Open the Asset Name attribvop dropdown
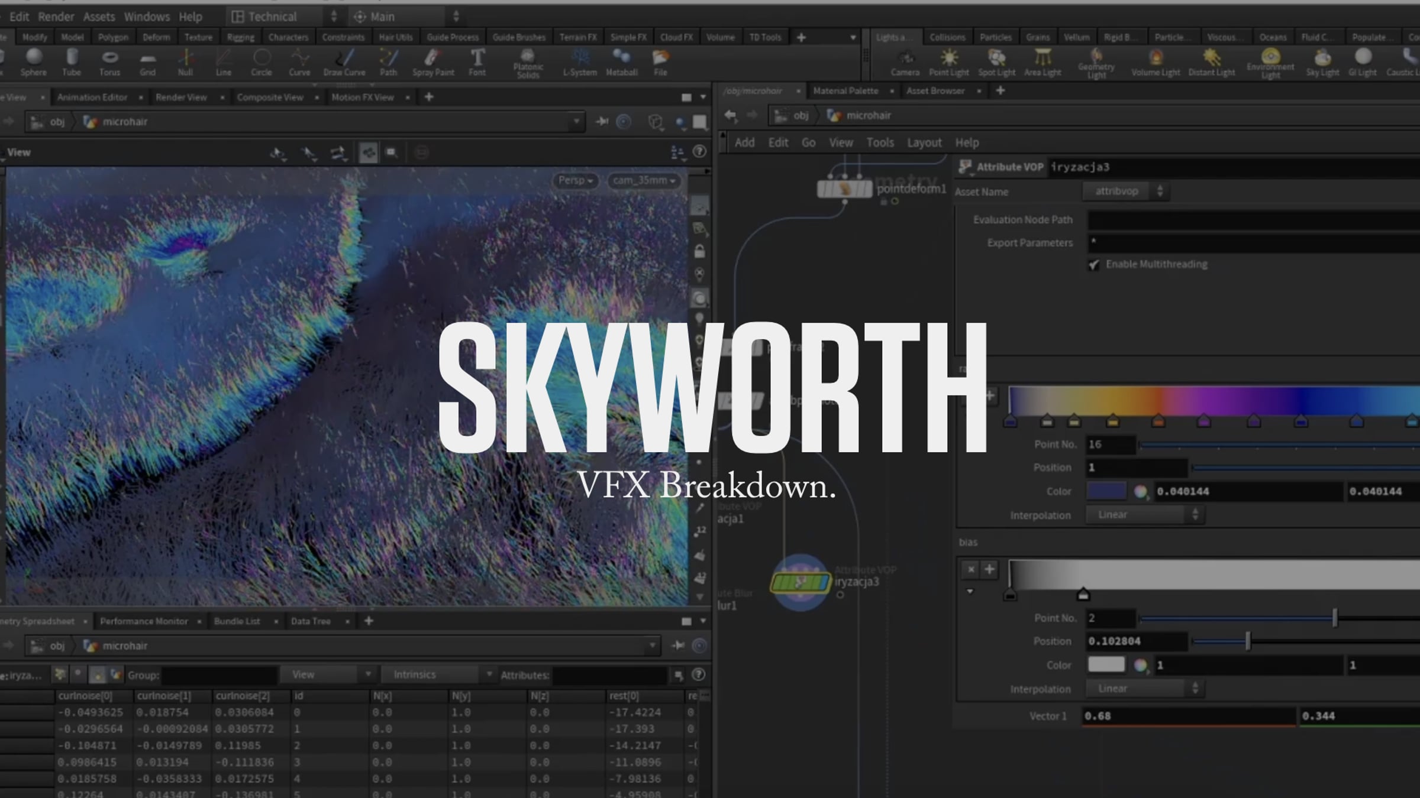The width and height of the screenshot is (1420, 798). (1125, 191)
